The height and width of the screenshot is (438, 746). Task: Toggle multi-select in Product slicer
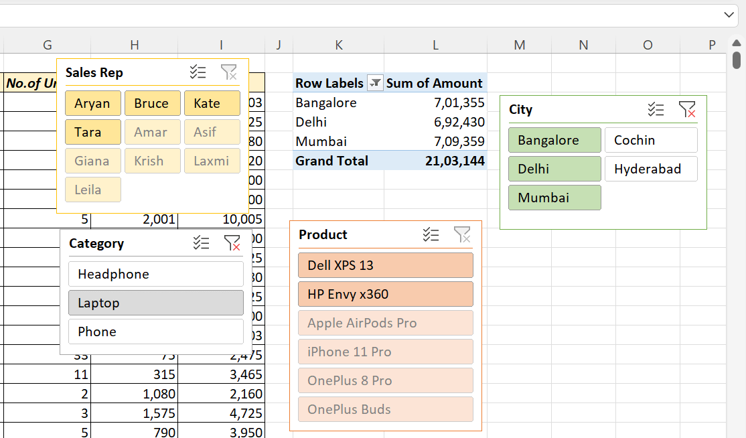click(x=431, y=234)
